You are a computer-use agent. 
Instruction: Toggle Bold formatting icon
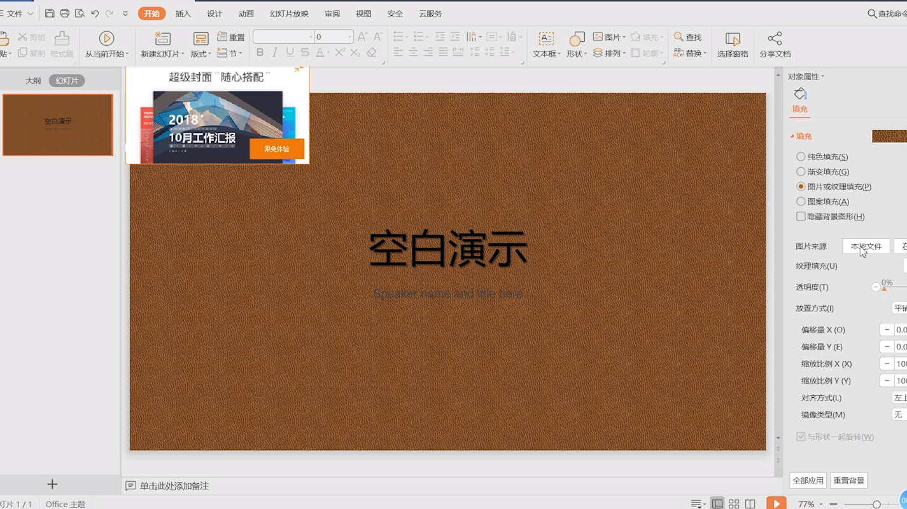coord(260,53)
